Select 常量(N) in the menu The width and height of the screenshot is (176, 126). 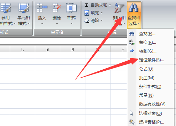click(151, 95)
